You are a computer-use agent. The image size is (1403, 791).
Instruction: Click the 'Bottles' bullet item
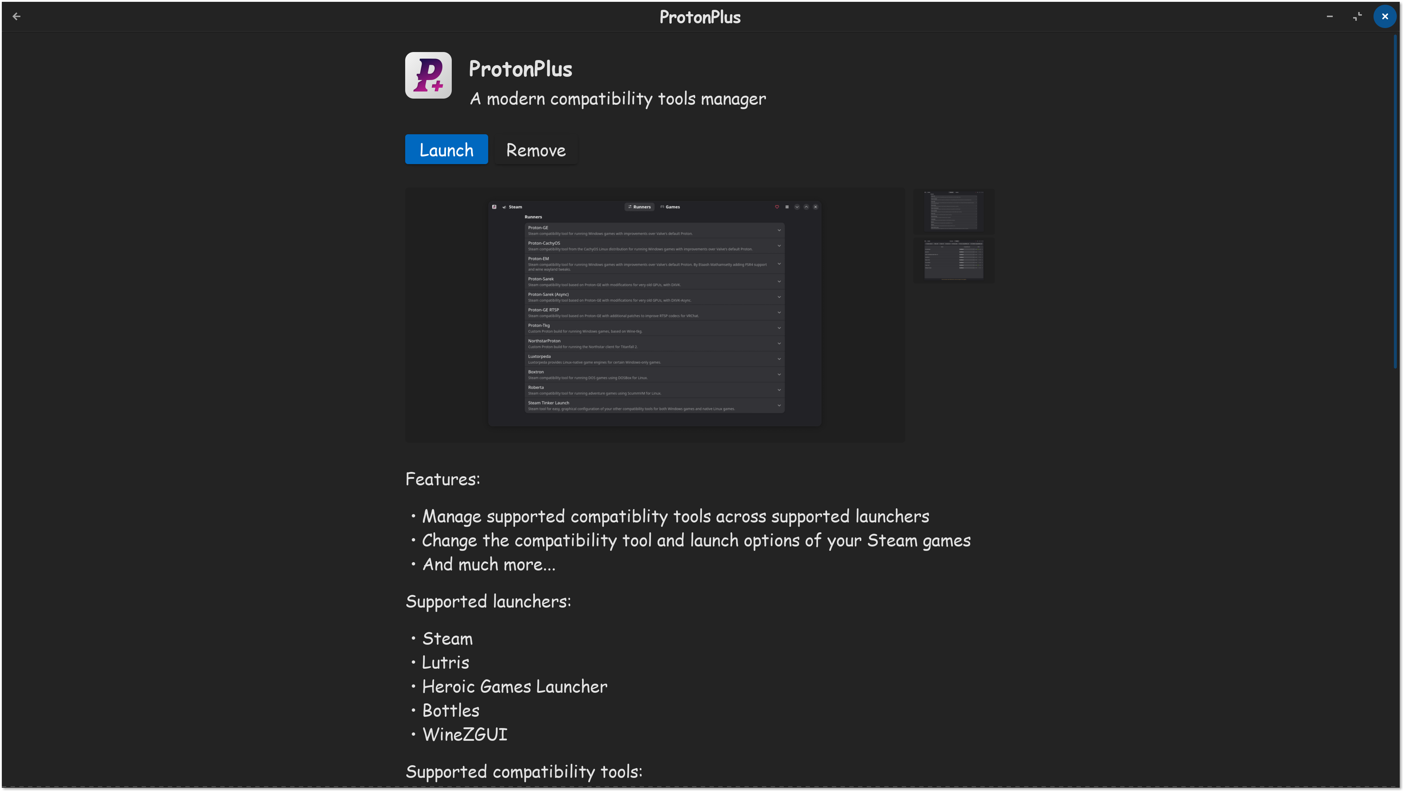[x=451, y=711]
